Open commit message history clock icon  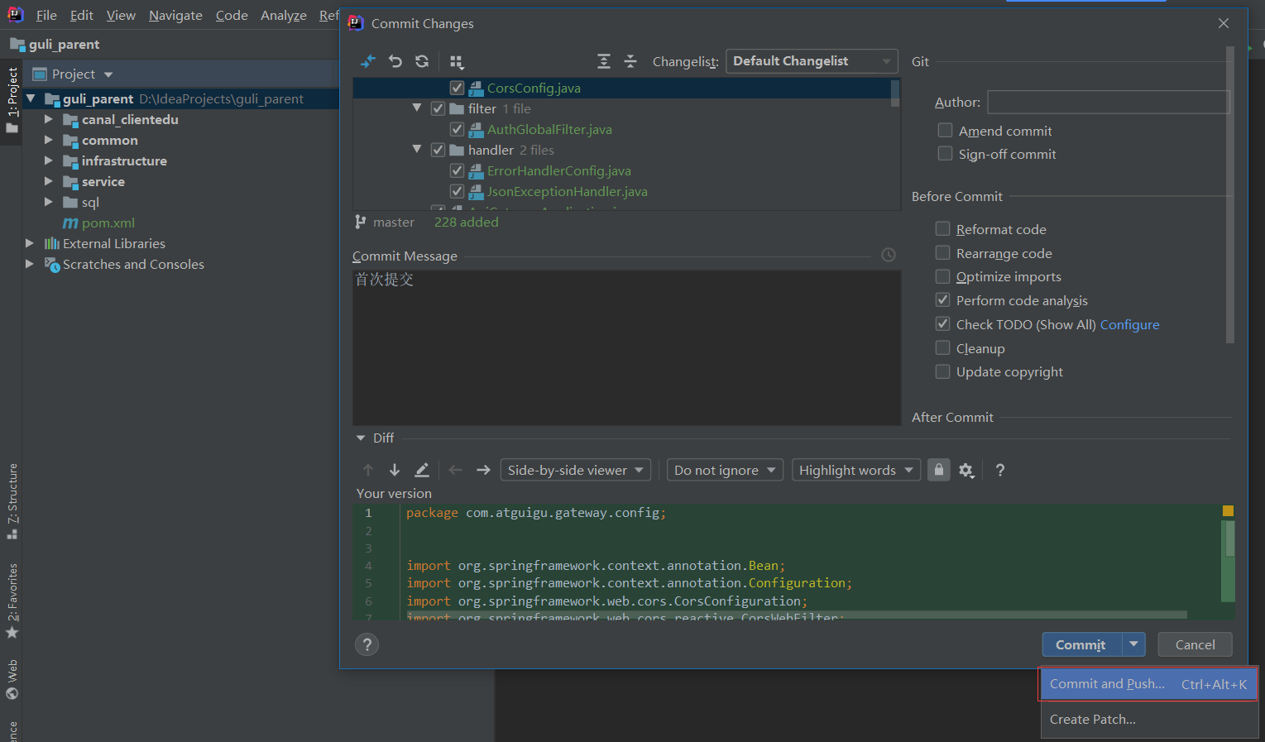[889, 256]
